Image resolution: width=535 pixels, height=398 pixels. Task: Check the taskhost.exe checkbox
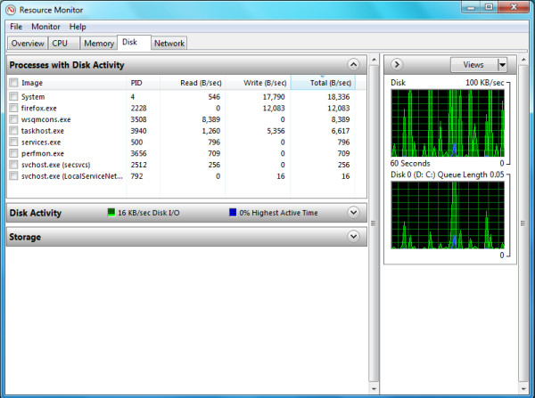tap(13, 131)
